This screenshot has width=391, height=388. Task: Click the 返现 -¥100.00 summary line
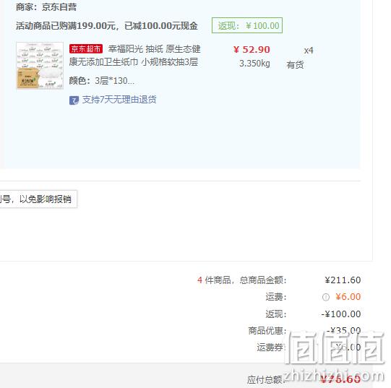[313, 314]
